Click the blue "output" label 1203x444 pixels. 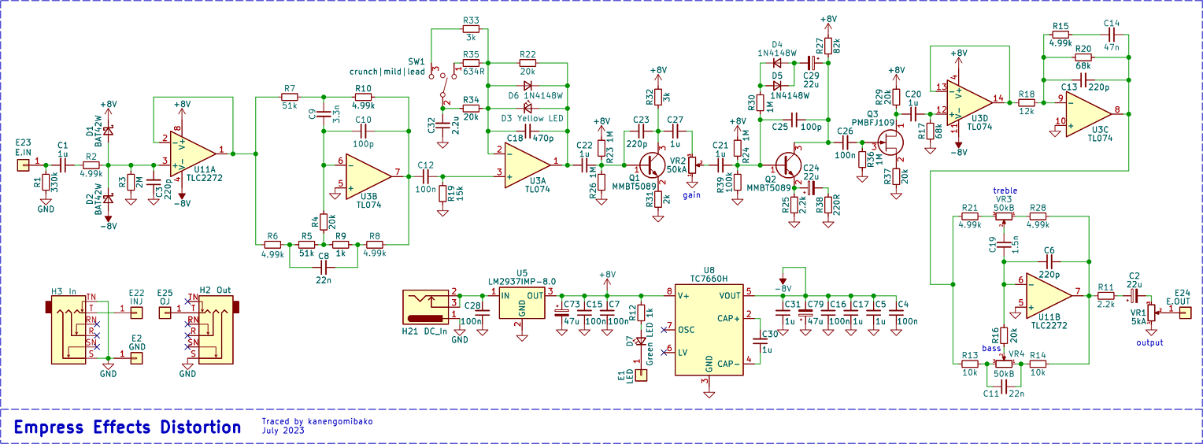(x=1149, y=342)
